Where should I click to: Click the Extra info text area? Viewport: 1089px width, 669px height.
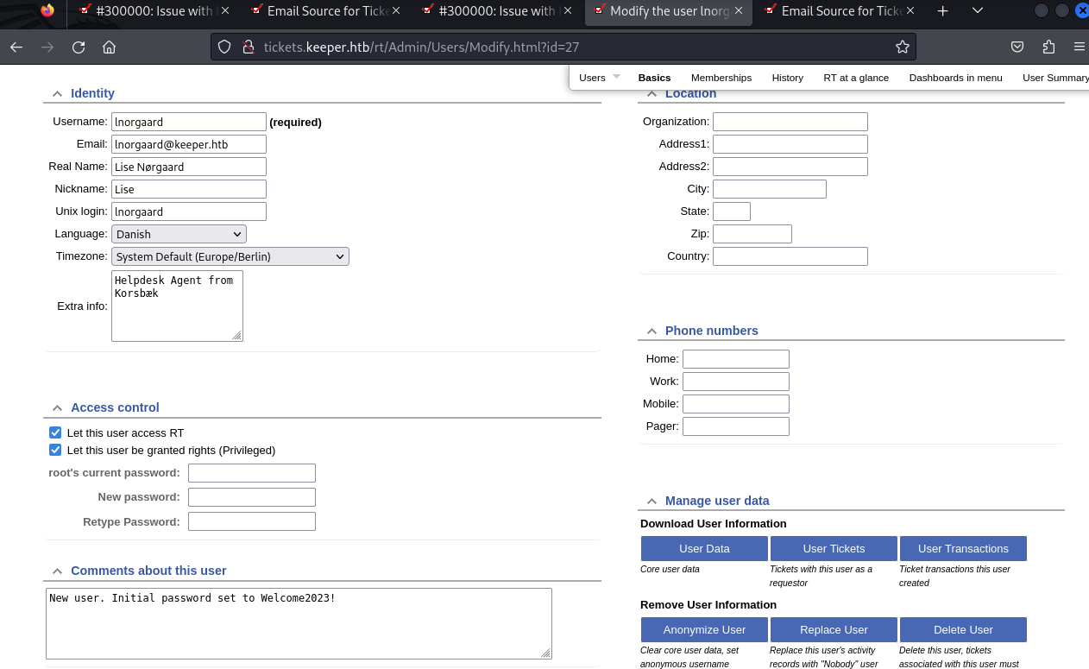click(x=177, y=306)
